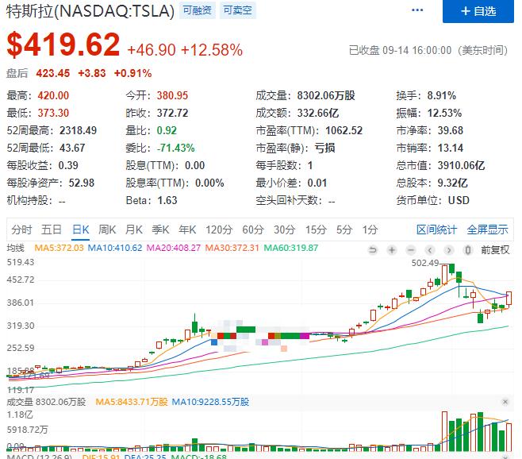Click the 今开 380.95 value

(x=172, y=95)
